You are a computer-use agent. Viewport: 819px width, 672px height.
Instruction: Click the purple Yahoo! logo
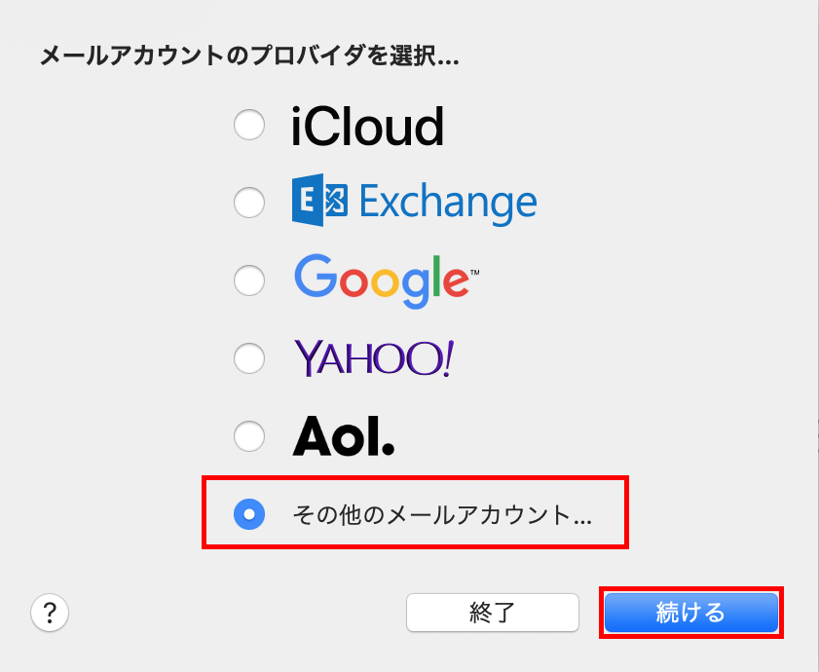(373, 358)
